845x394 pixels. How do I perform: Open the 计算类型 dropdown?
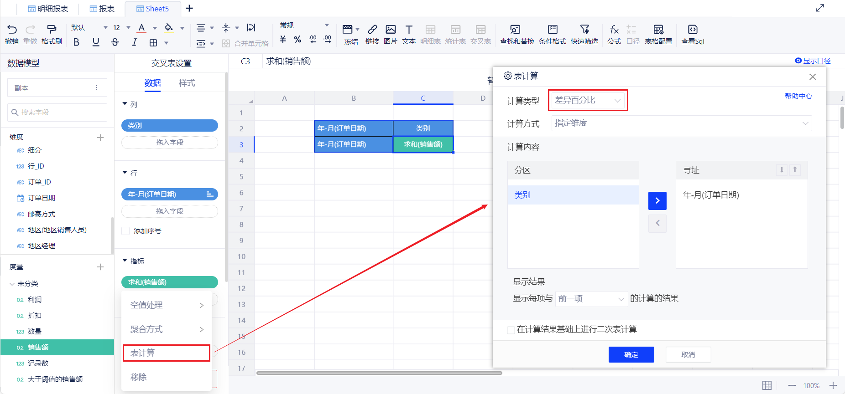point(588,100)
